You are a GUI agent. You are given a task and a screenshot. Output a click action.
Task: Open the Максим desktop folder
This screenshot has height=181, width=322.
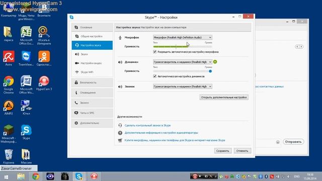coord(26,156)
